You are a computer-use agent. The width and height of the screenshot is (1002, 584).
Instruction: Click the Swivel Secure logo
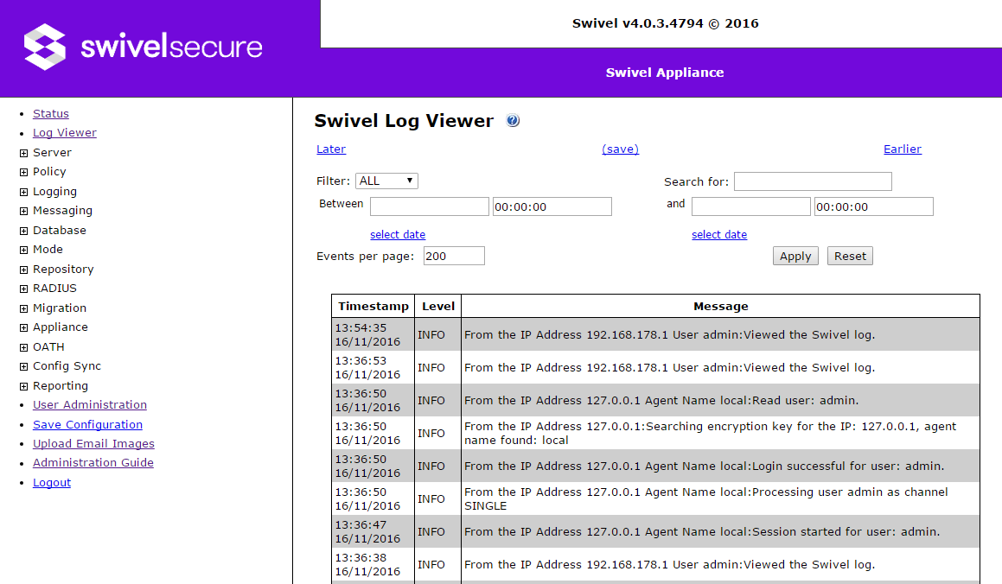pos(143,48)
